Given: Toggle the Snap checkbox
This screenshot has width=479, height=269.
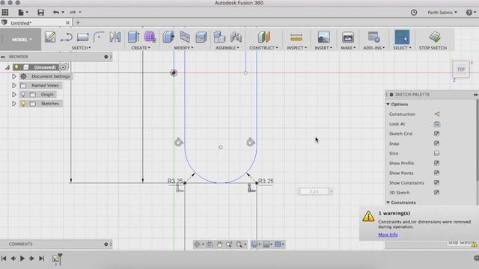Looking at the screenshot, I should (x=436, y=143).
